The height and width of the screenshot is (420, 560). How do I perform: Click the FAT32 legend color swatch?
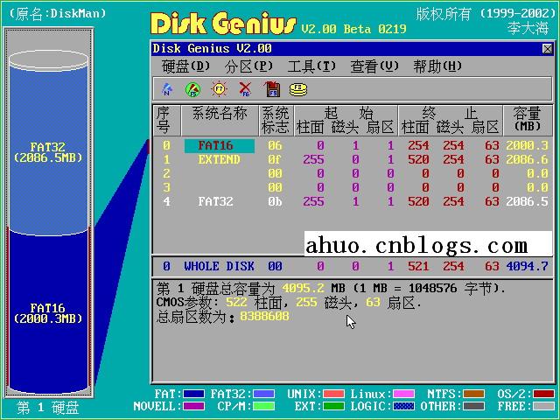(263, 395)
